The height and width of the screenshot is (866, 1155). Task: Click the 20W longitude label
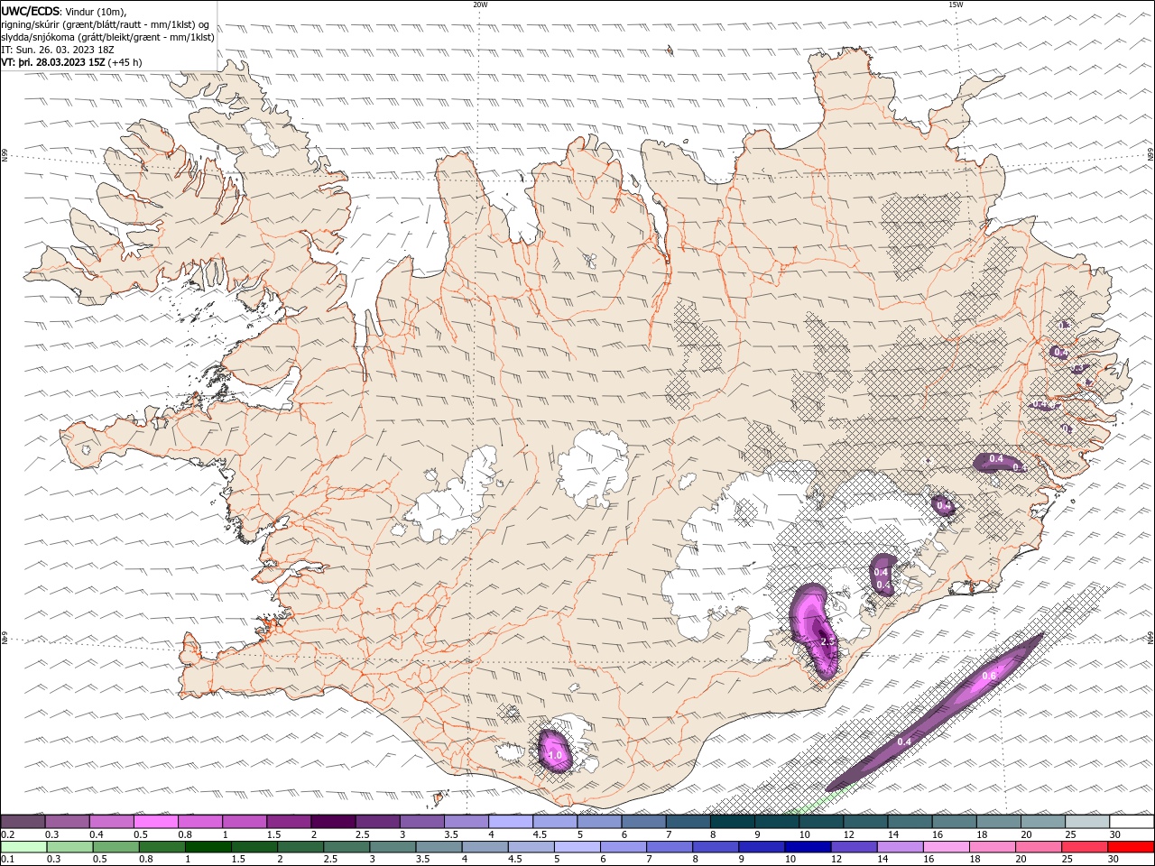tap(480, 5)
